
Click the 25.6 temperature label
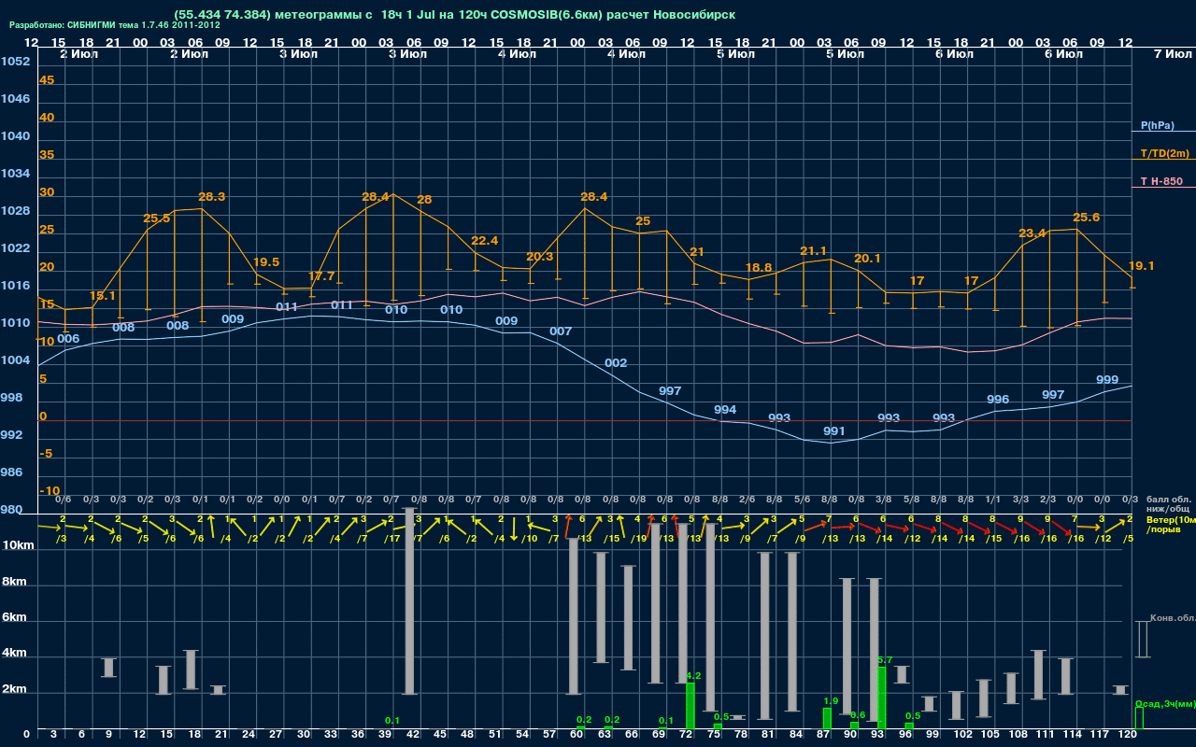click(1087, 218)
